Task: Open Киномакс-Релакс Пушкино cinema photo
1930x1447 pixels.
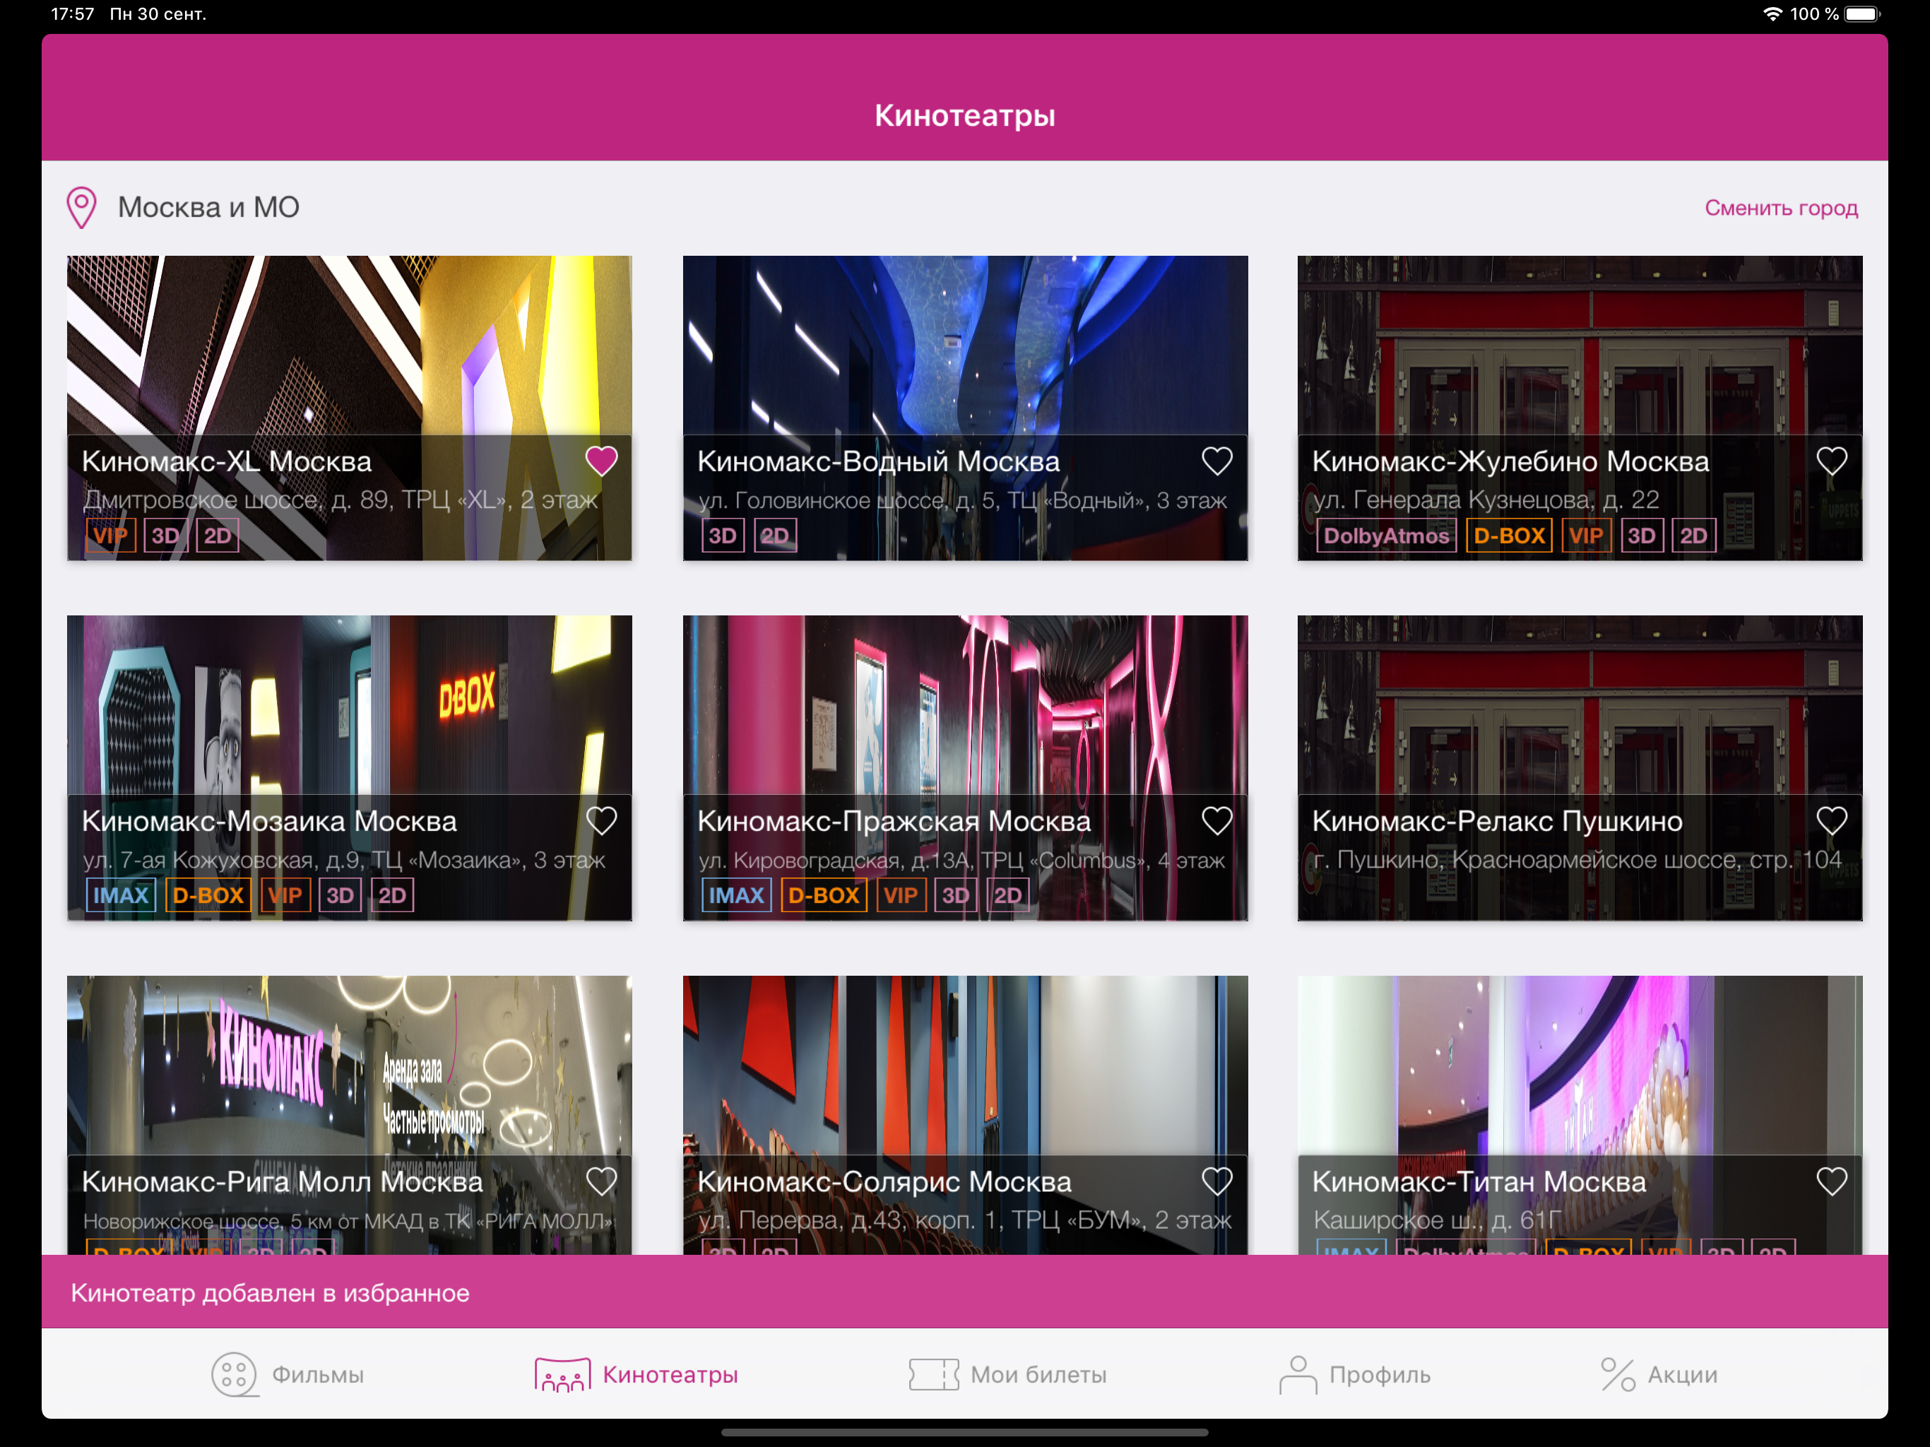Action: [x=1579, y=705]
